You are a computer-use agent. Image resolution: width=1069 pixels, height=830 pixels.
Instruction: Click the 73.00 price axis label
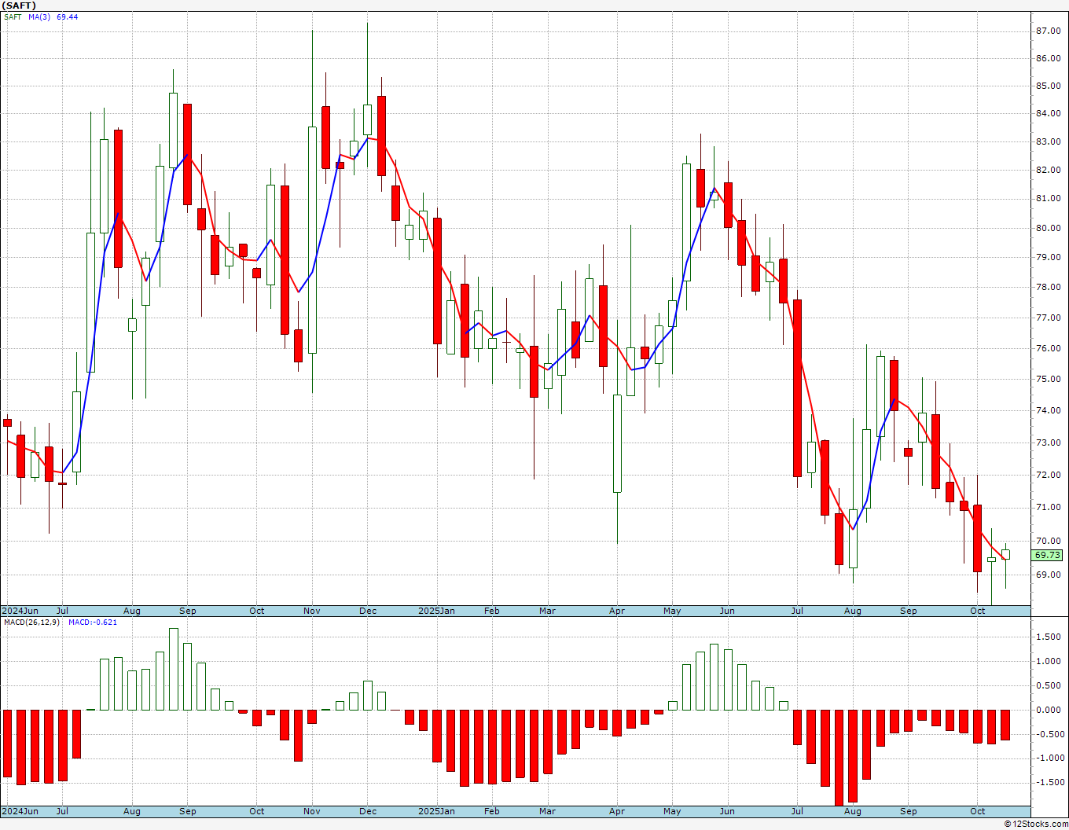1048,443
